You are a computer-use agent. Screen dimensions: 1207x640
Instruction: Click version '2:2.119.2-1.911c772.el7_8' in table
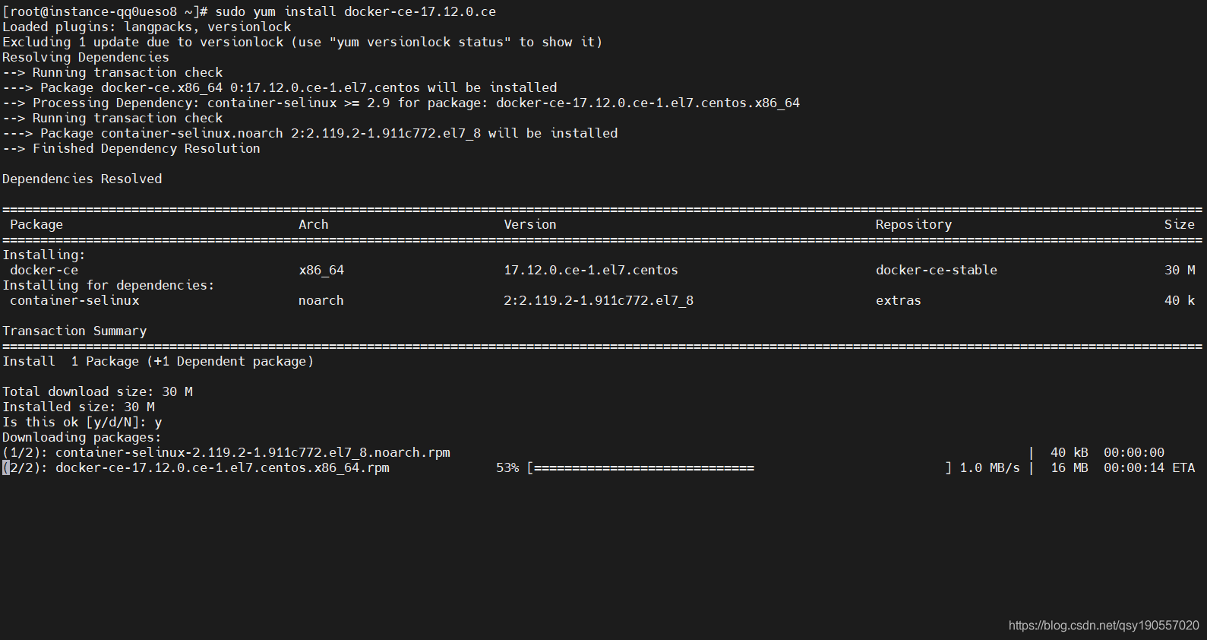point(599,300)
